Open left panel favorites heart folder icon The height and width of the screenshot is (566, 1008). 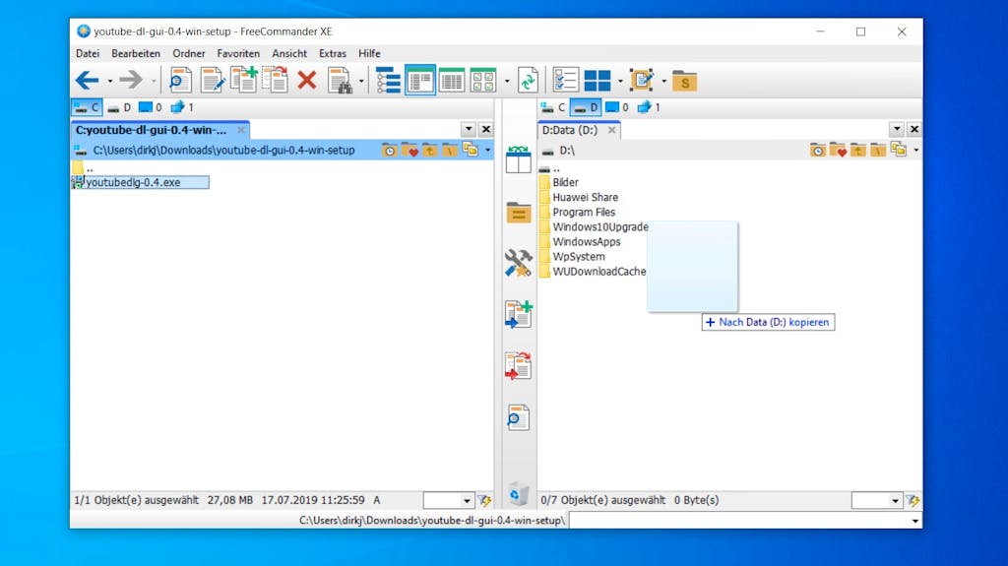[409, 150]
